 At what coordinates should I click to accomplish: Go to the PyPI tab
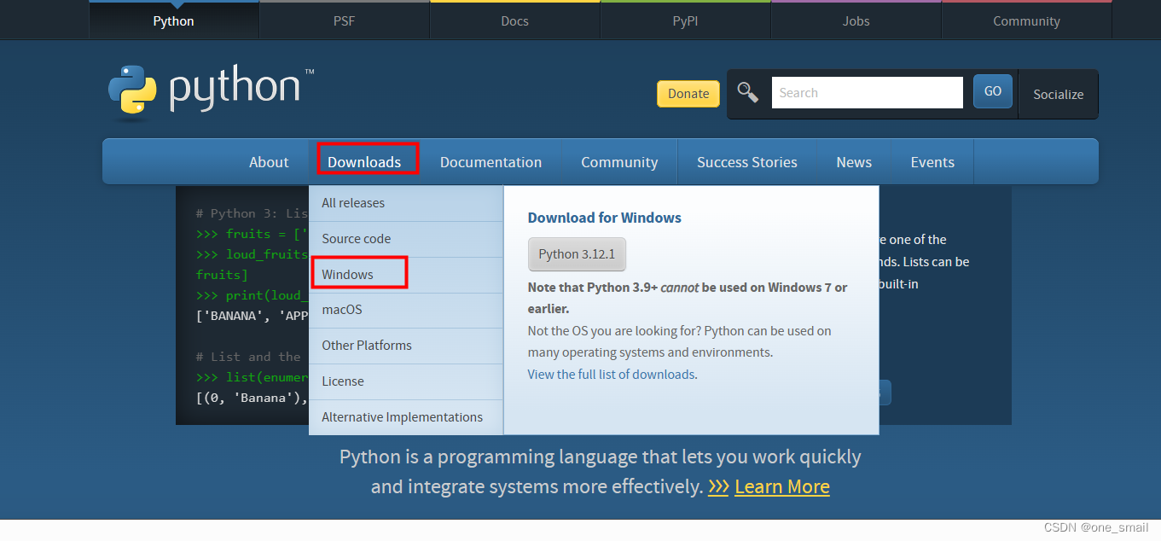[685, 20]
